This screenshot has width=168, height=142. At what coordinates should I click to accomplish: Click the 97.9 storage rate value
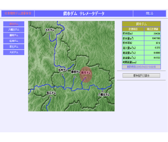158,43
